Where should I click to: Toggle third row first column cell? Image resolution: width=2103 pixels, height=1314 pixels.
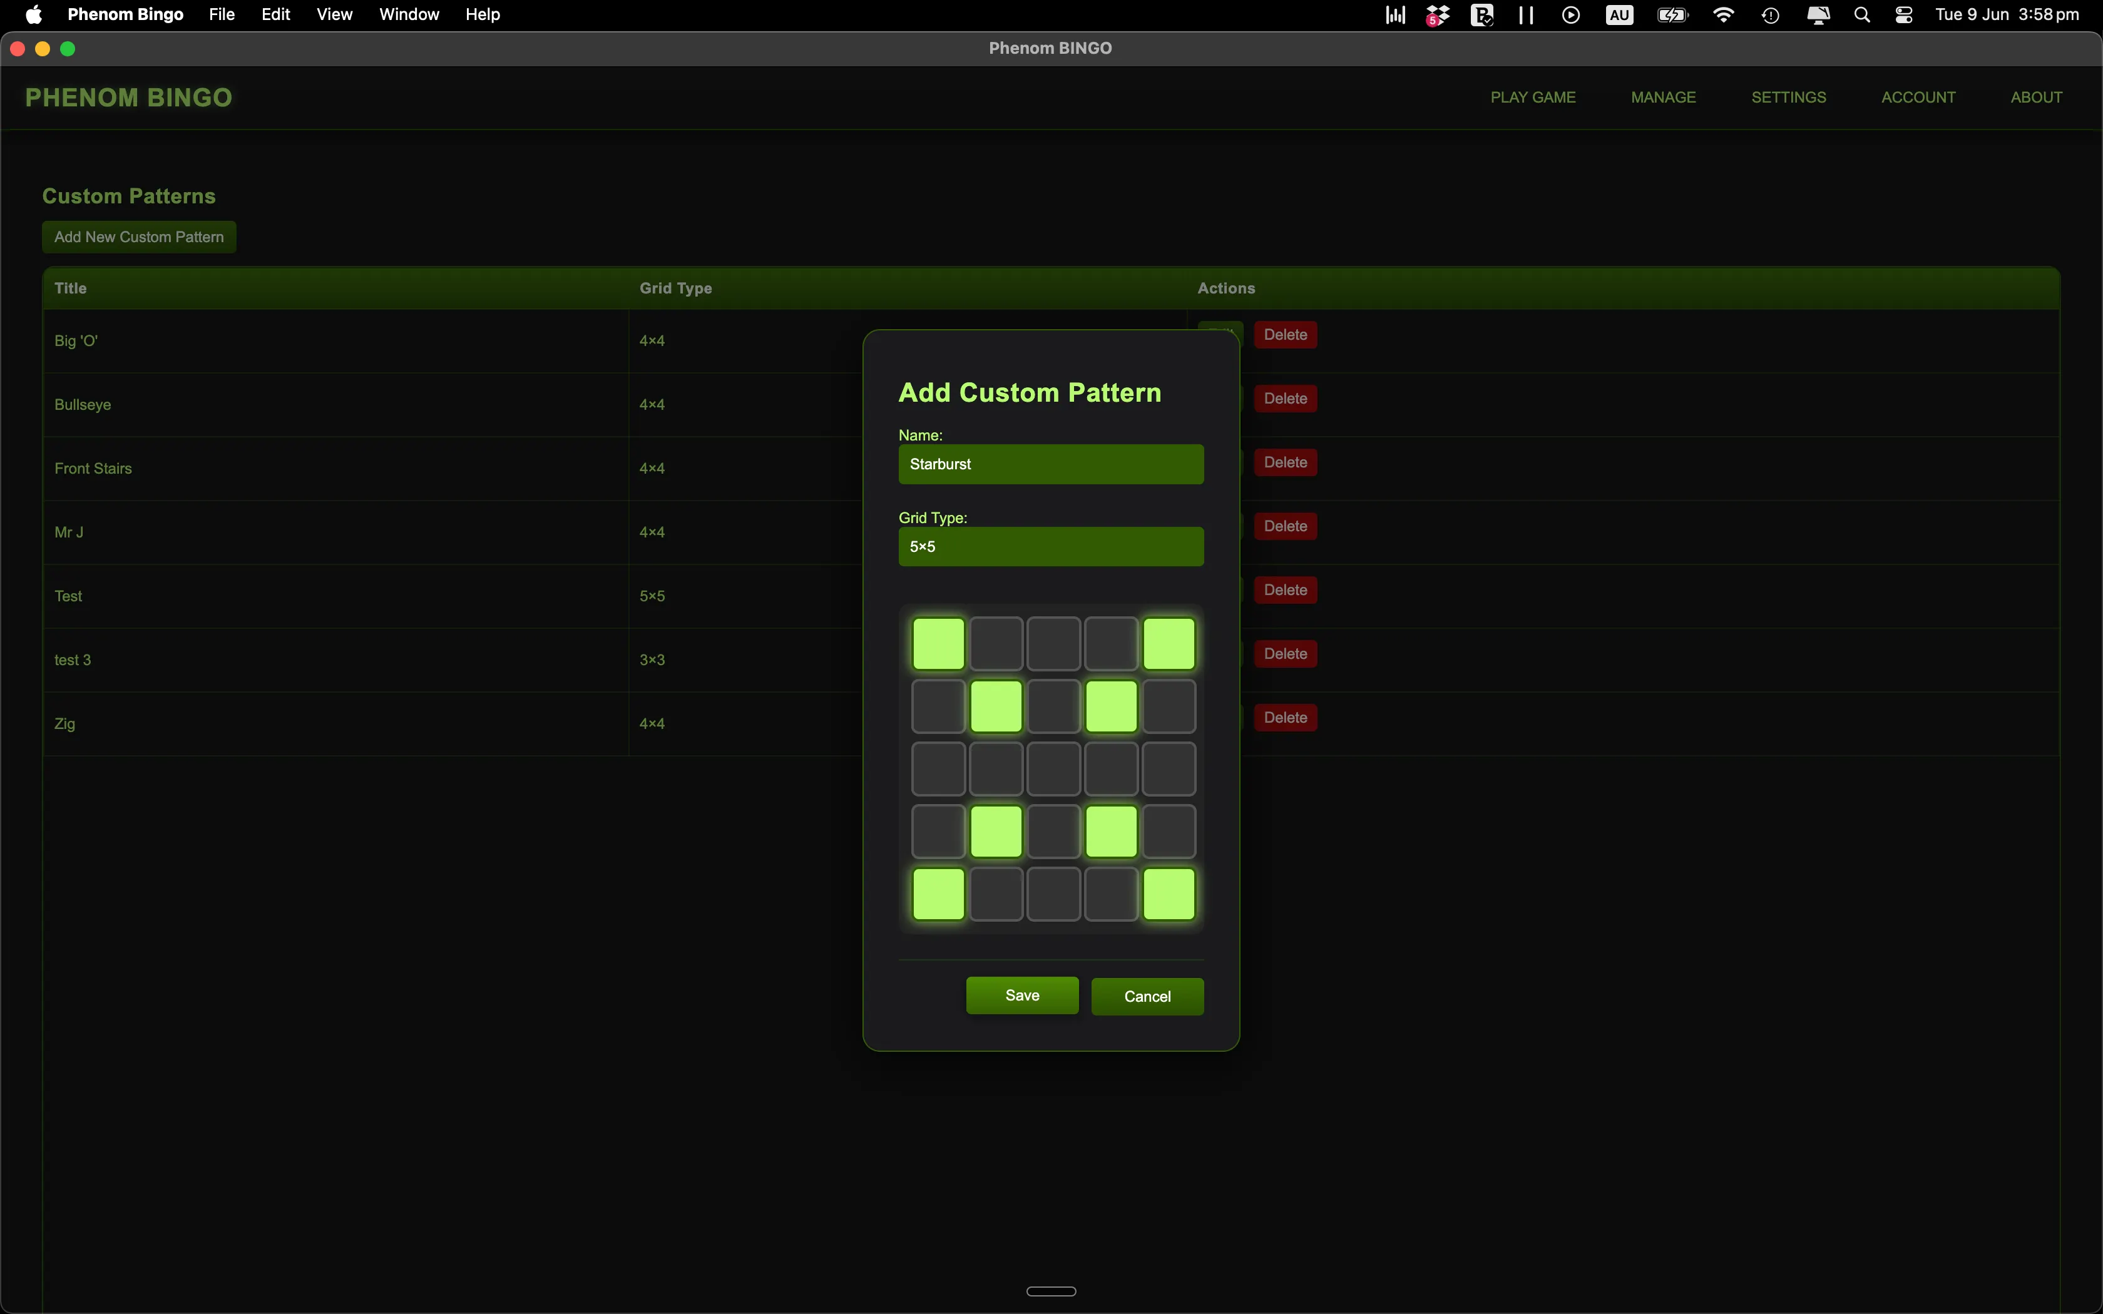(939, 769)
